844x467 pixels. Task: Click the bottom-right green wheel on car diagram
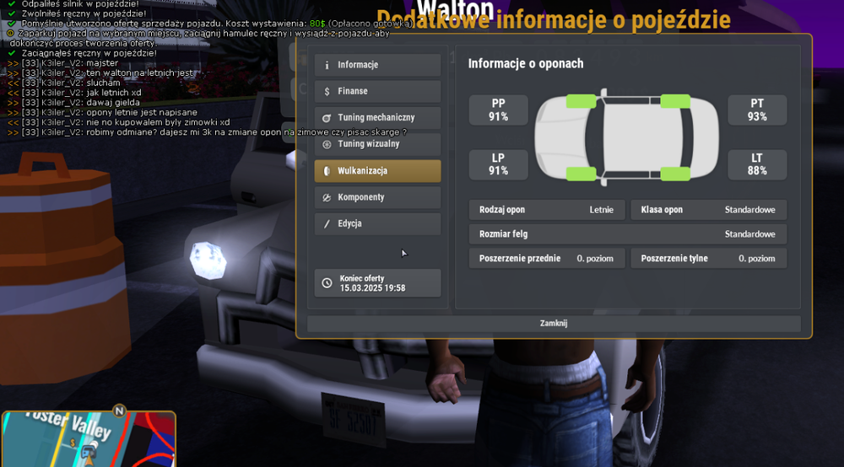pyautogui.click(x=675, y=174)
